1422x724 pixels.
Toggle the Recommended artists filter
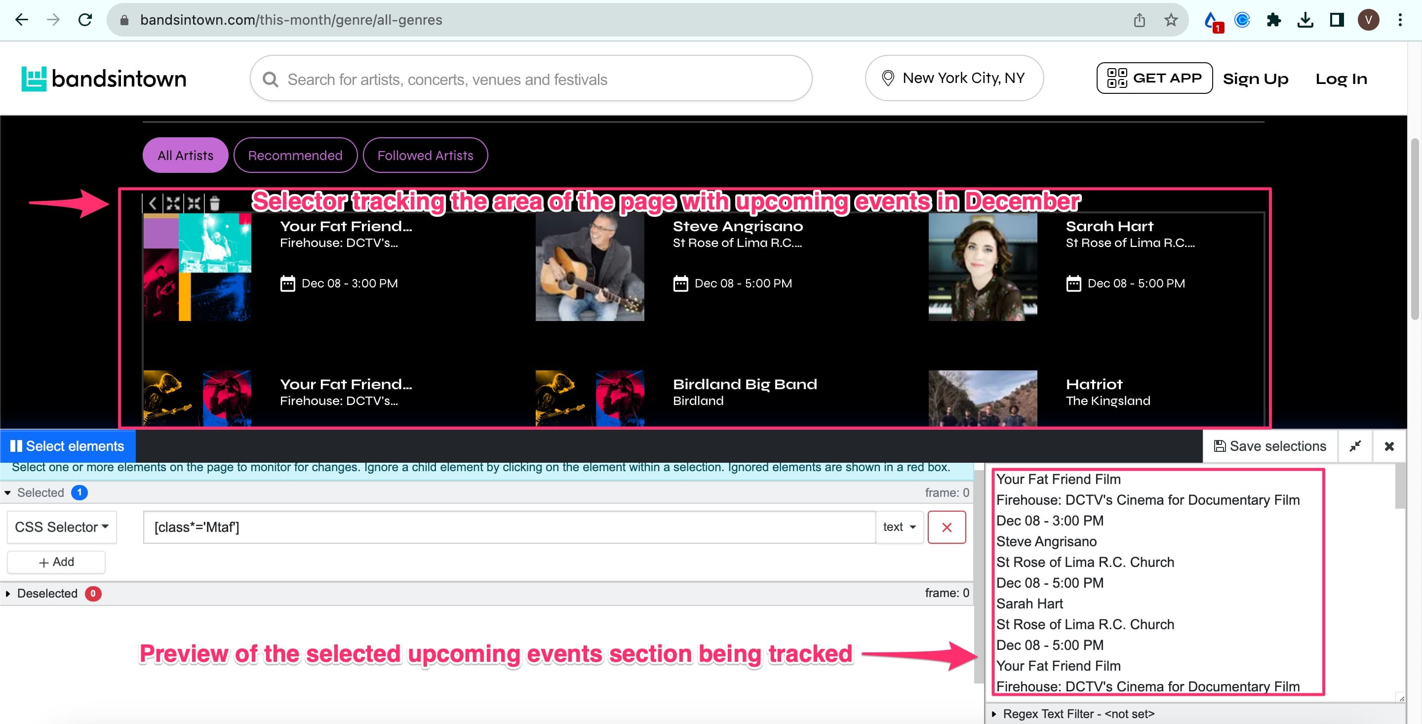[295, 155]
